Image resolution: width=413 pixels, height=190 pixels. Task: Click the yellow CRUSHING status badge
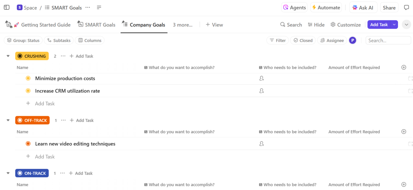point(32,56)
